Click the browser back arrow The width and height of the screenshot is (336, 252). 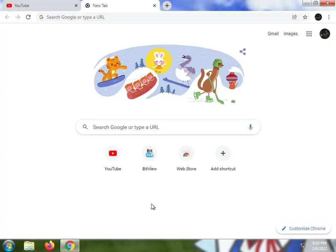coord(7,17)
